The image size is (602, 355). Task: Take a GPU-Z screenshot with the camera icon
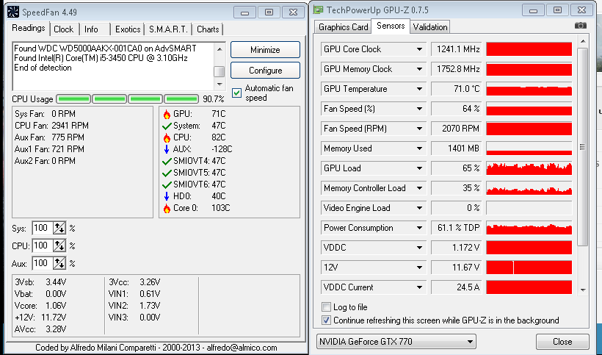pyautogui.click(x=580, y=26)
